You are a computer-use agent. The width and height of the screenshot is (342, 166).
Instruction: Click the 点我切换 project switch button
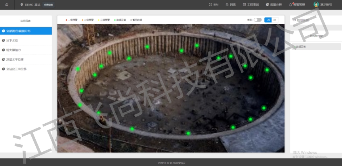click(48, 5)
